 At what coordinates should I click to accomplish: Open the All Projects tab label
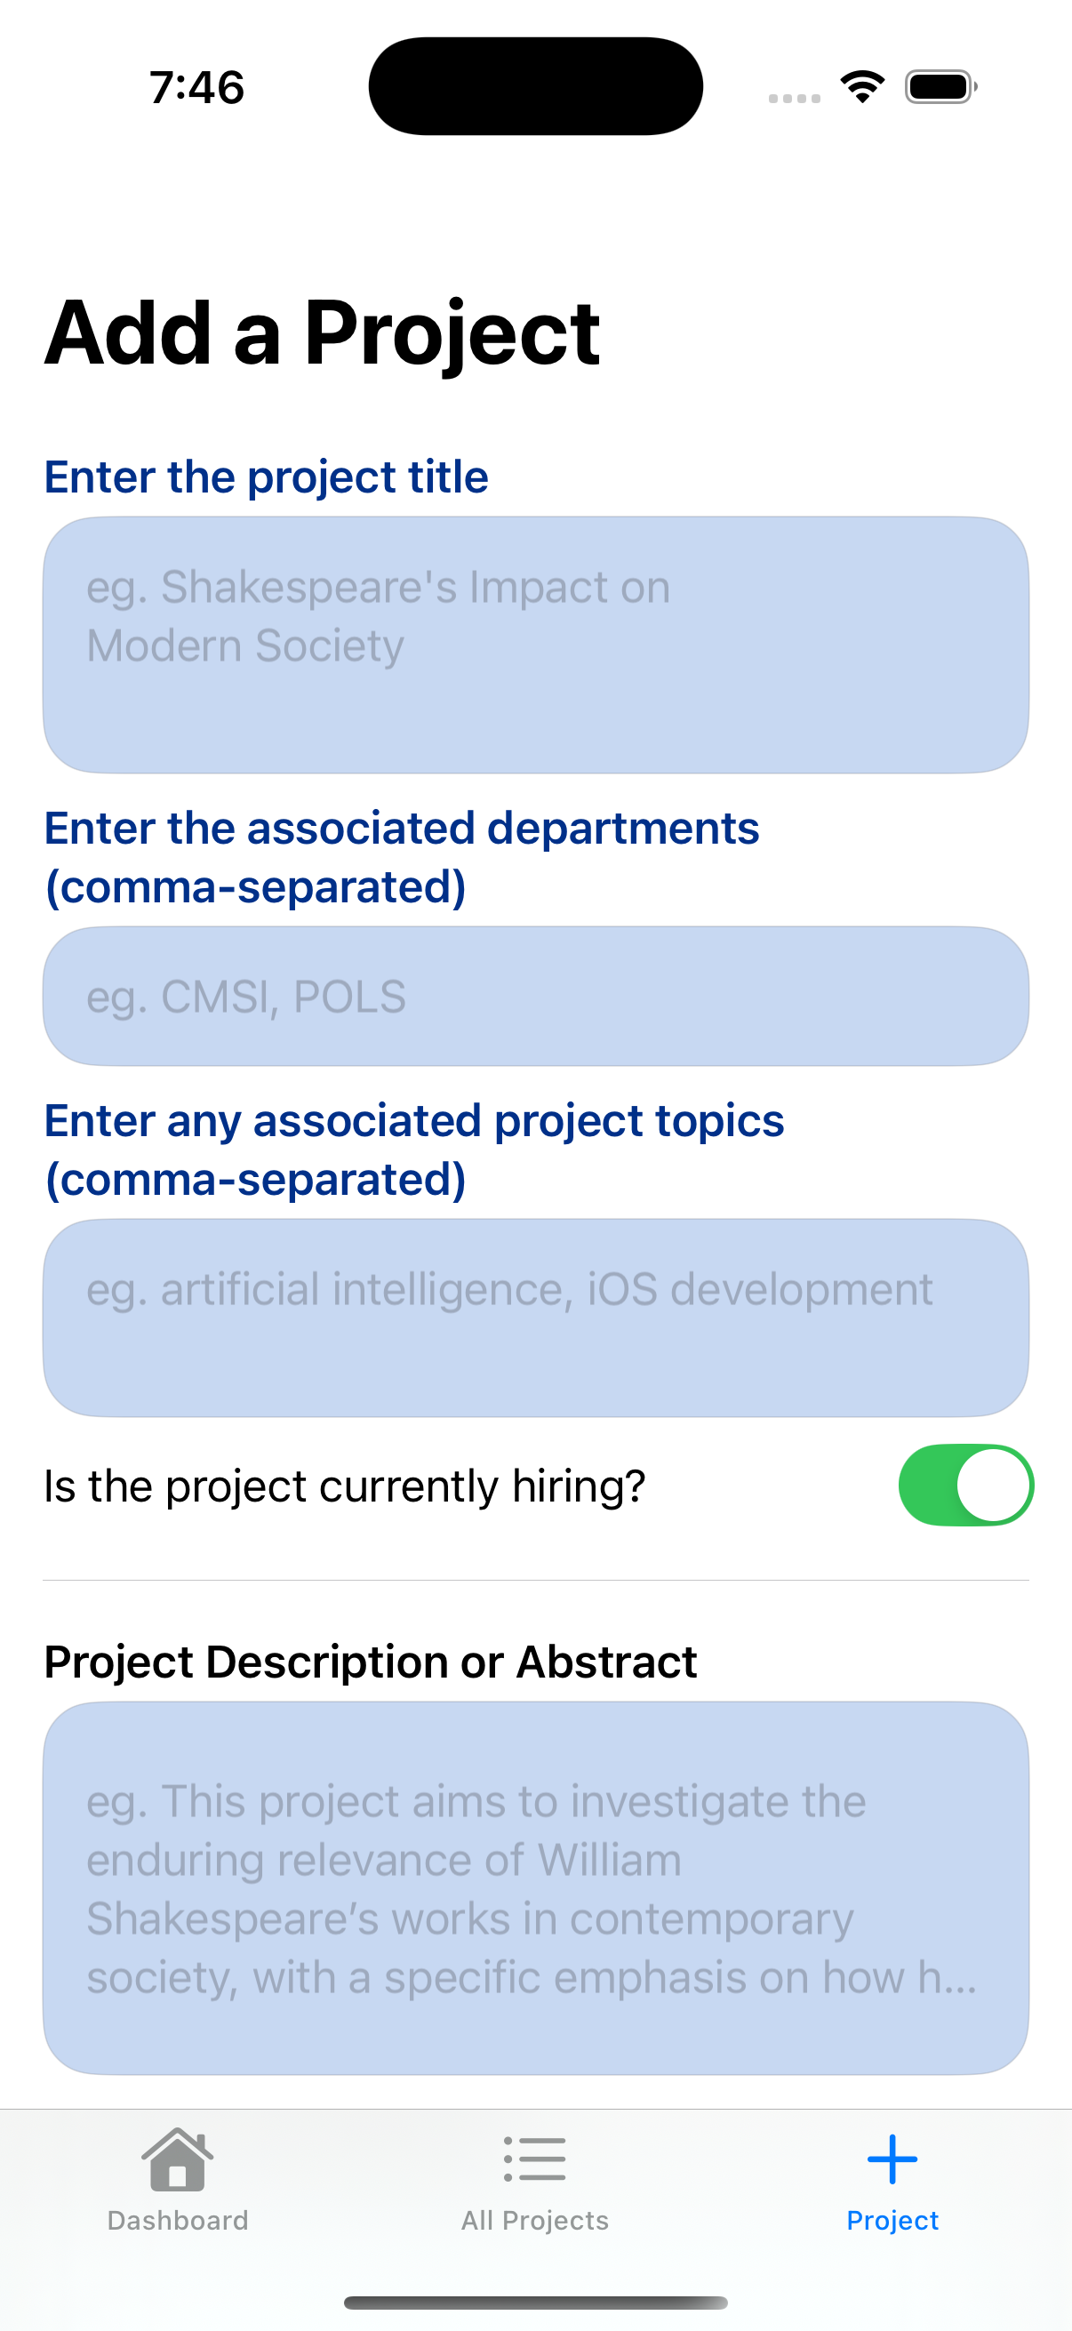point(534,2221)
